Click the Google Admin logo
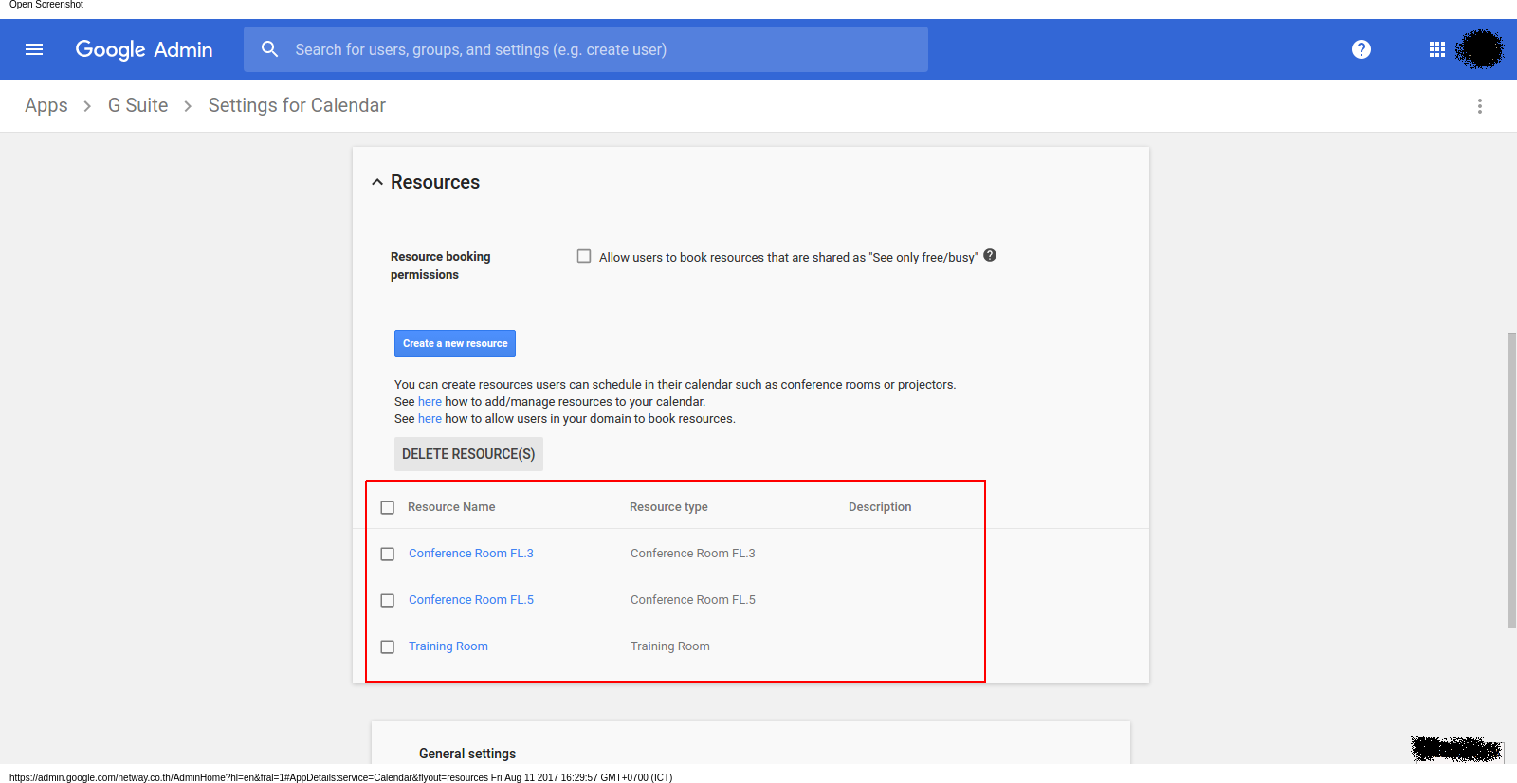The width and height of the screenshot is (1517, 783). (x=144, y=49)
